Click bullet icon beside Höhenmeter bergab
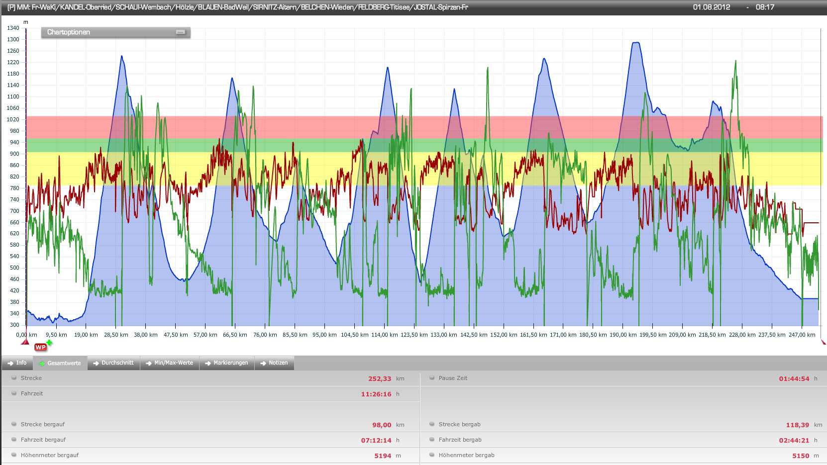Screen dimensions: 827x465 pos(432,455)
